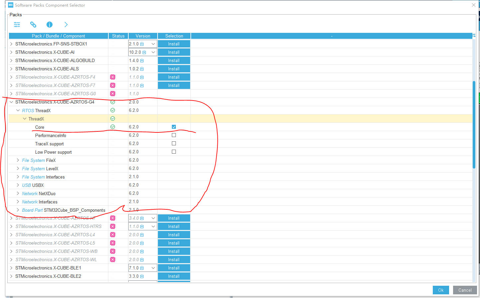Enable the PerformanceInfo checkbox
The width and height of the screenshot is (480, 298).
(174, 135)
